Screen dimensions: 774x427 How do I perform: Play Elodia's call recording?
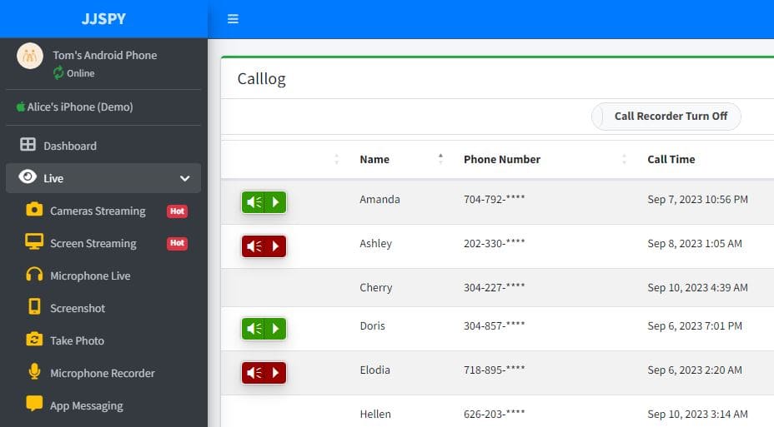275,373
